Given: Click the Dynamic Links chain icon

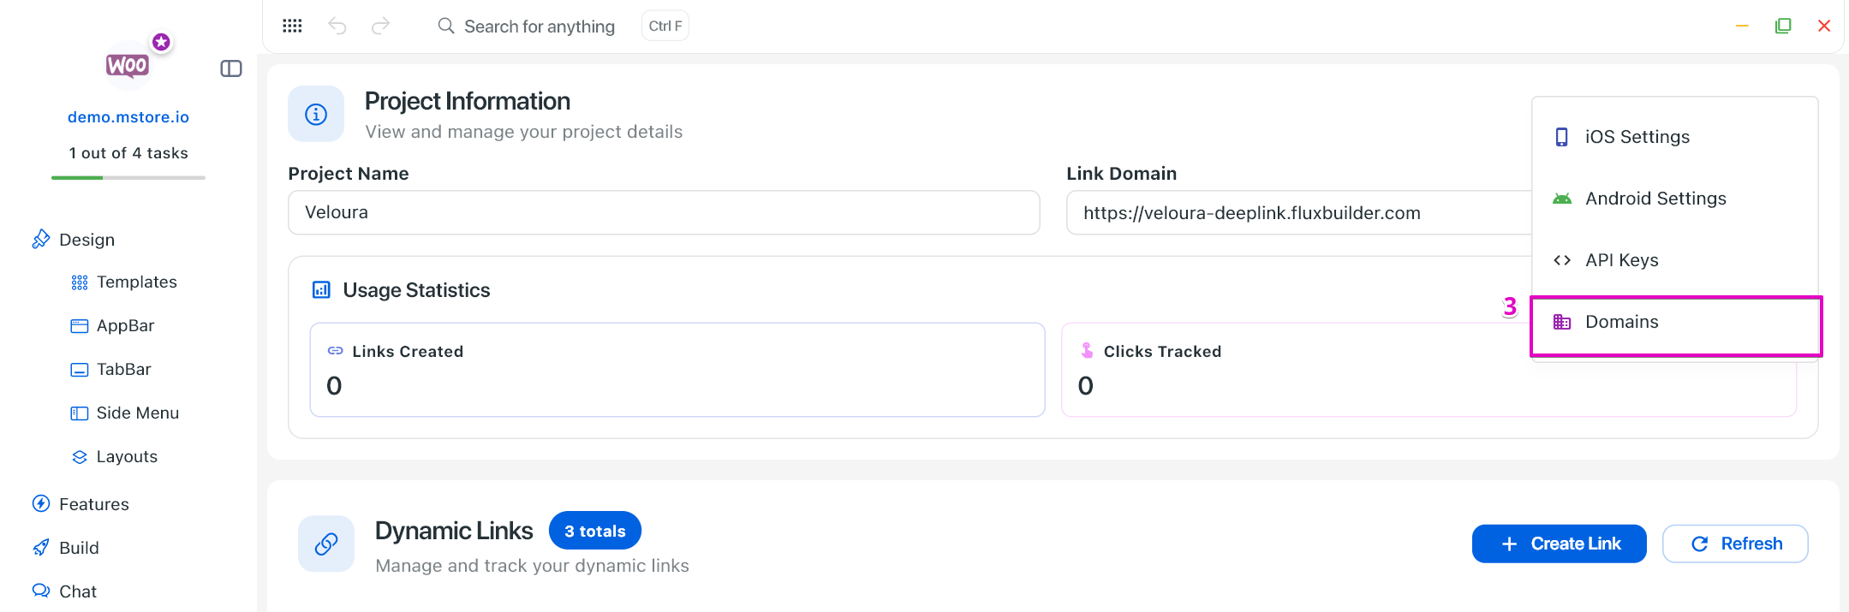Looking at the screenshot, I should 326,544.
